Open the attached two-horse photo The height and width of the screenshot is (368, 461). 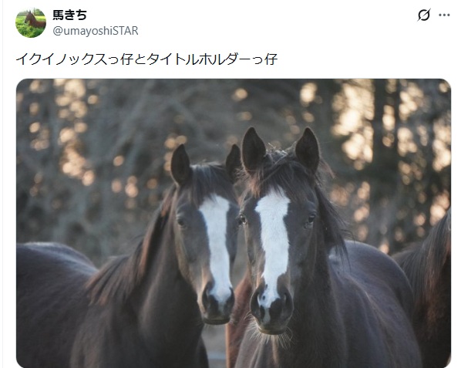234,223
